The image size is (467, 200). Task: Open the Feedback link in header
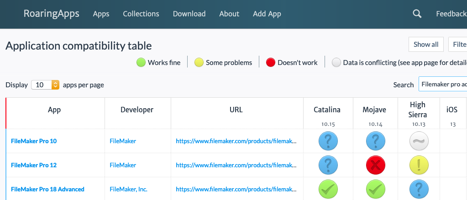tap(451, 14)
